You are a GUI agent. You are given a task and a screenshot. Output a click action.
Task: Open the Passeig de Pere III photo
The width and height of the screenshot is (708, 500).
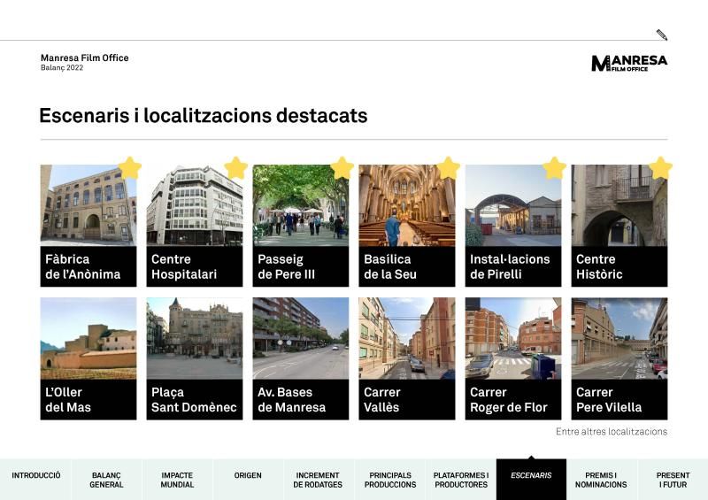(x=301, y=205)
